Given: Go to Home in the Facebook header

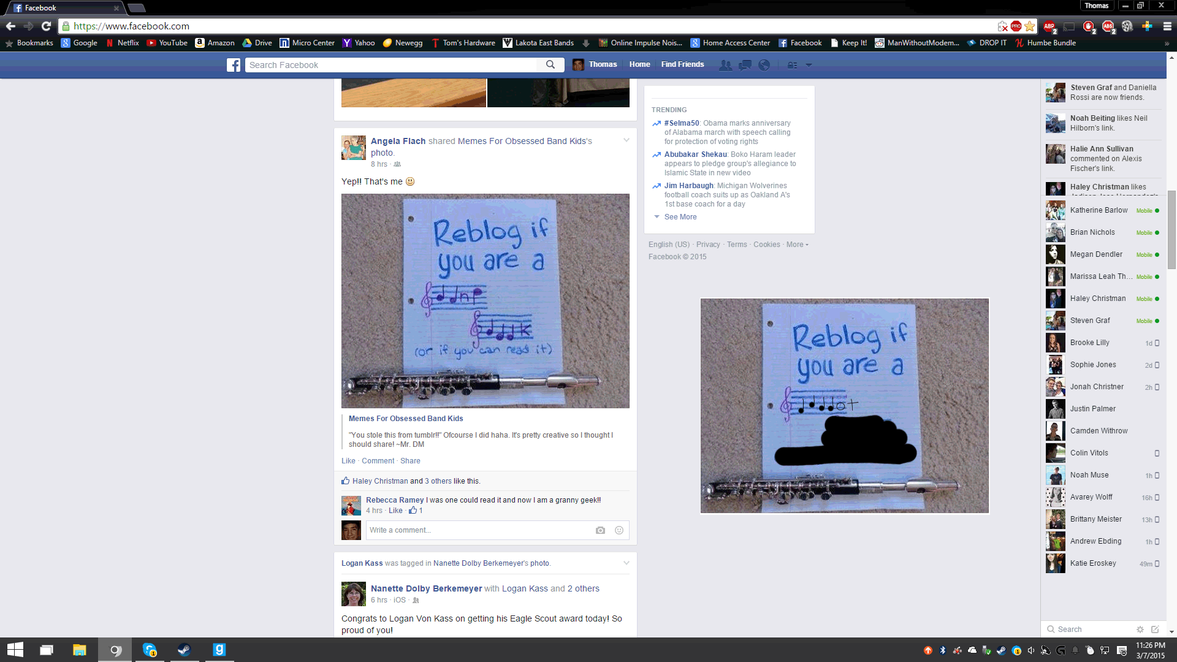Looking at the screenshot, I should [639, 64].
